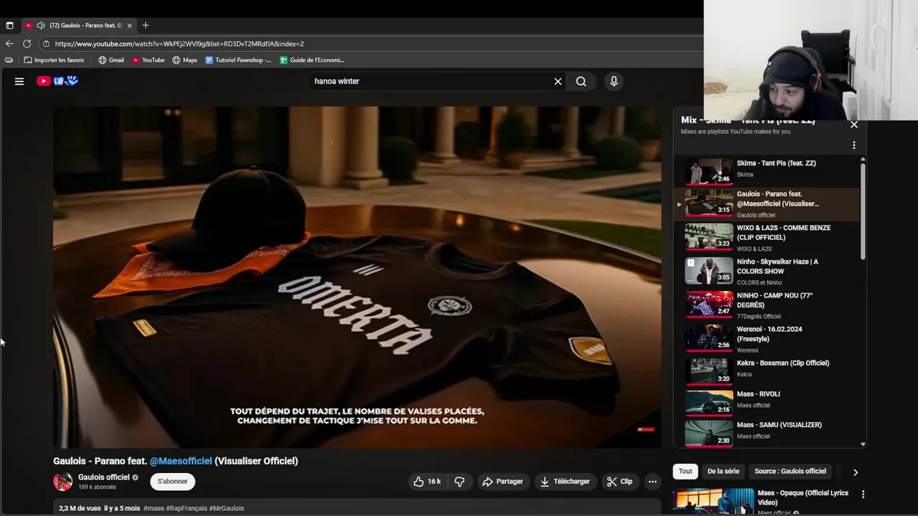The image size is (918, 516).
Task: Go back with browser back arrow
Action: (9, 44)
